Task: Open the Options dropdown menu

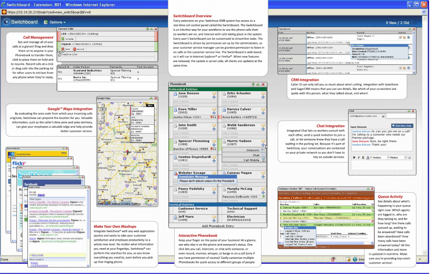Action: pyautogui.click(x=55, y=22)
